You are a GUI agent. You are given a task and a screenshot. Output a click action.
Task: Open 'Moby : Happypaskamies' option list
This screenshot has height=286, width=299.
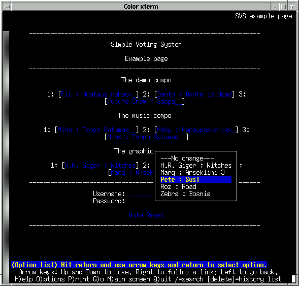(x=196, y=130)
